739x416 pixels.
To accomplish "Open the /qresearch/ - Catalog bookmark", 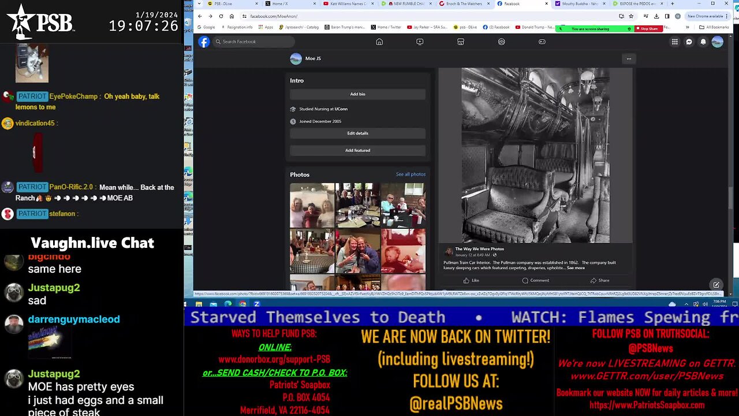I will point(298,27).
